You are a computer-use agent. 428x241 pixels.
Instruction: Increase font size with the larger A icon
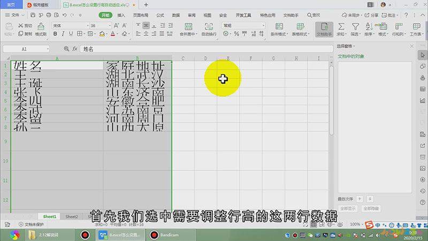(116, 25)
